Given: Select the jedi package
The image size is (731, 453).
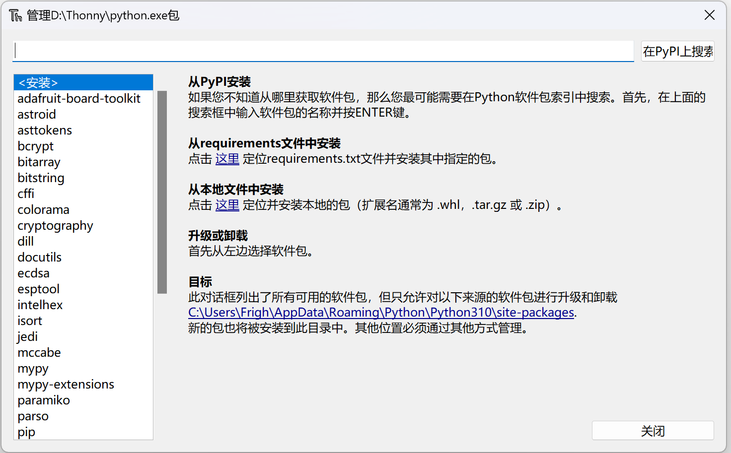Looking at the screenshot, I should tap(27, 336).
